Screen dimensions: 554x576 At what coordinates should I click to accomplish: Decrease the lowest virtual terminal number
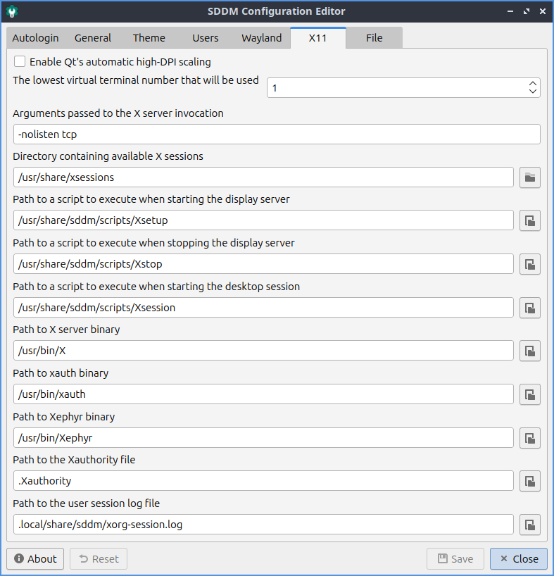[x=533, y=92]
